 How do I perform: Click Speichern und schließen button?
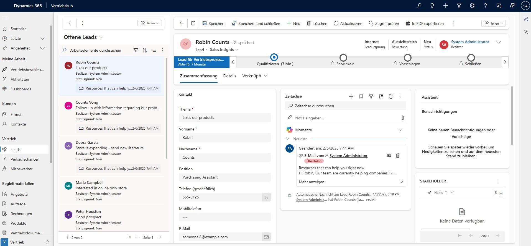pyautogui.click(x=256, y=23)
